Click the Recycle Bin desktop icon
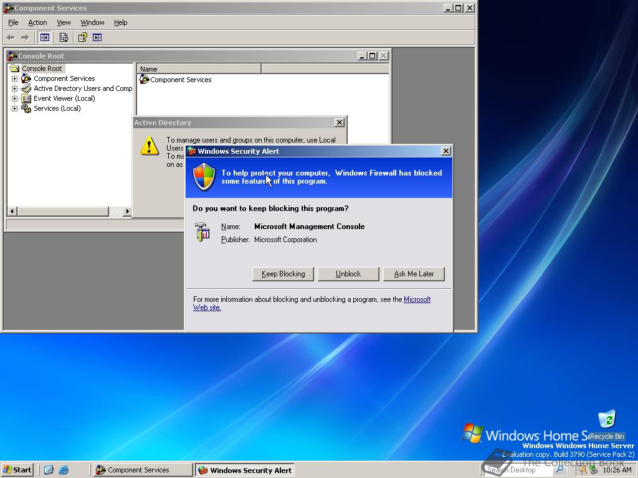Image resolution: width=638 pixels, height=478 pixels. tap(606, 420)
